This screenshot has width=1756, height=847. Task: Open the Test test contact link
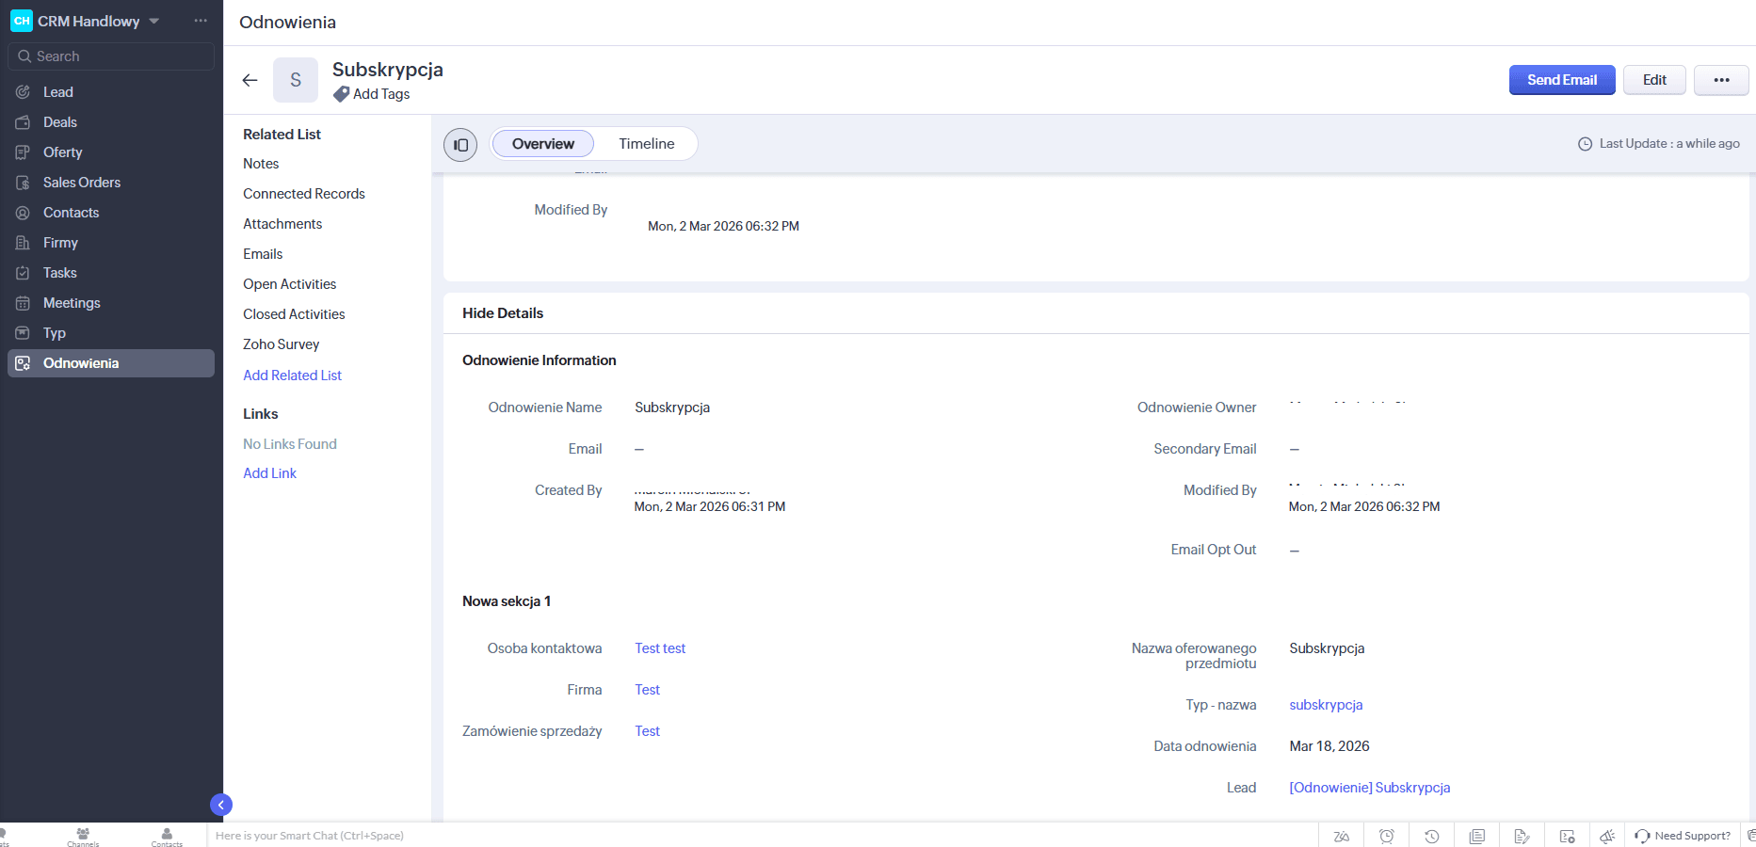[659, 647]
